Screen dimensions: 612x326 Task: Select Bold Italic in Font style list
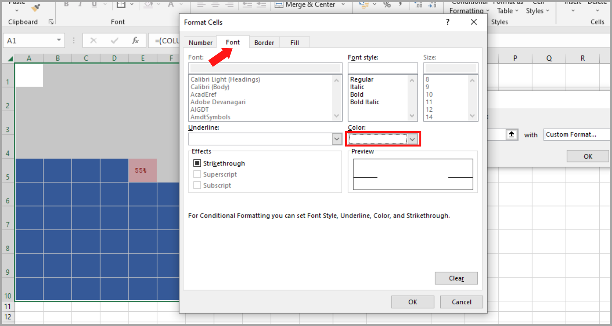pyautogui.click(x=365, y=102)
